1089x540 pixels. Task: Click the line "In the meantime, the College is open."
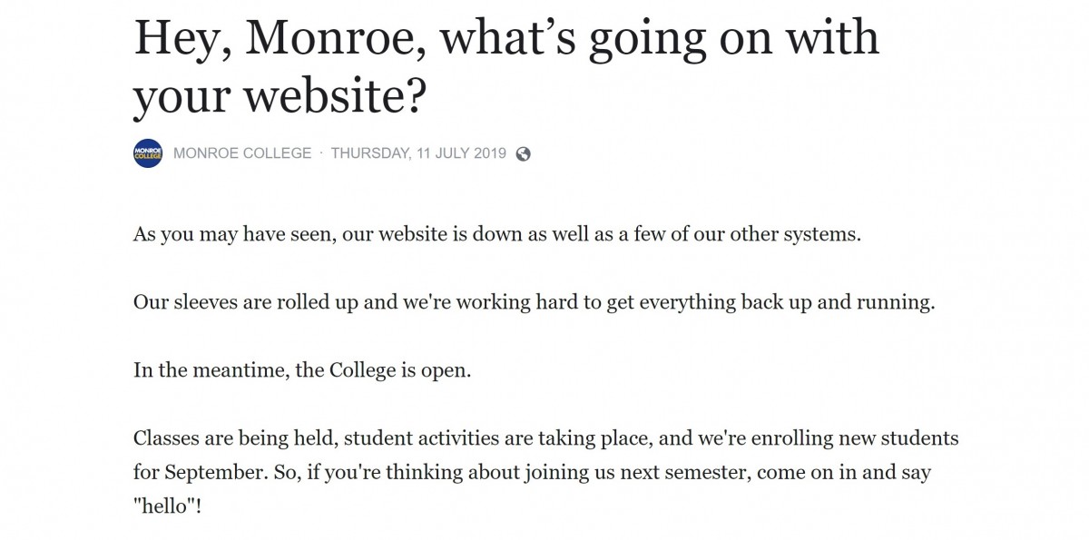click(302, 372)
